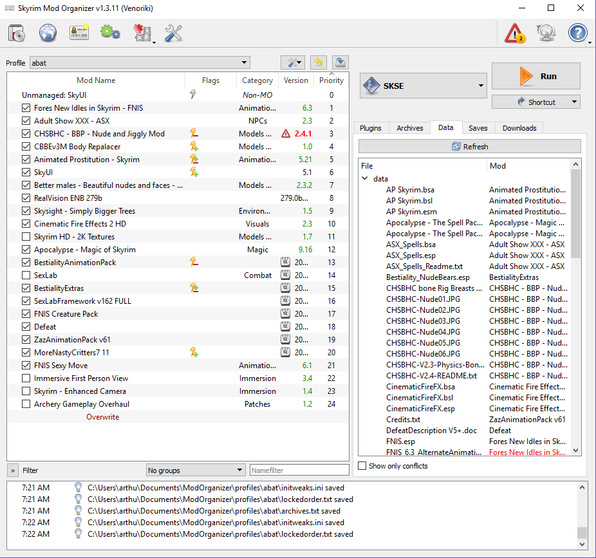Click the Update globe icon
596x558 pixels.
click(x=546, y=33)
